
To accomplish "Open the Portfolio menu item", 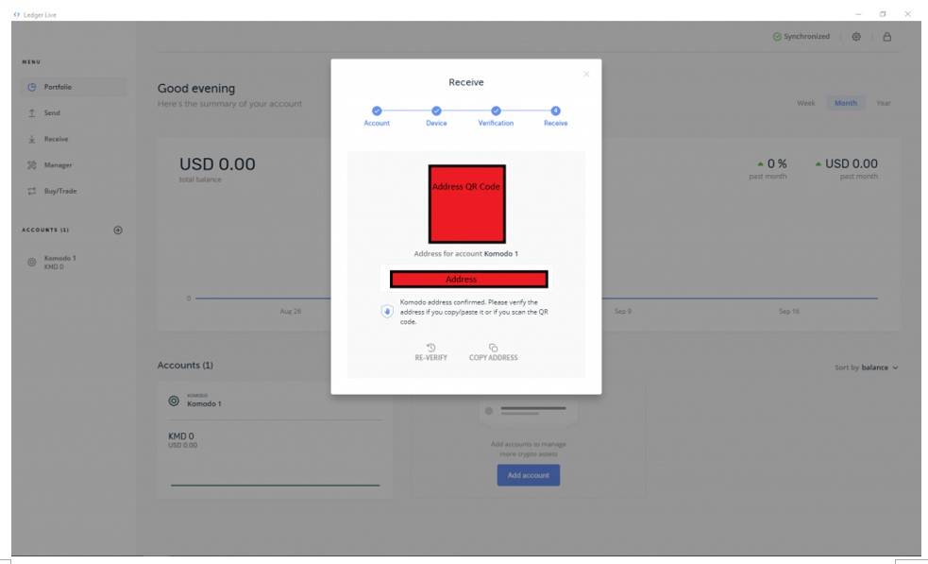I will click(x=74, y=87).
